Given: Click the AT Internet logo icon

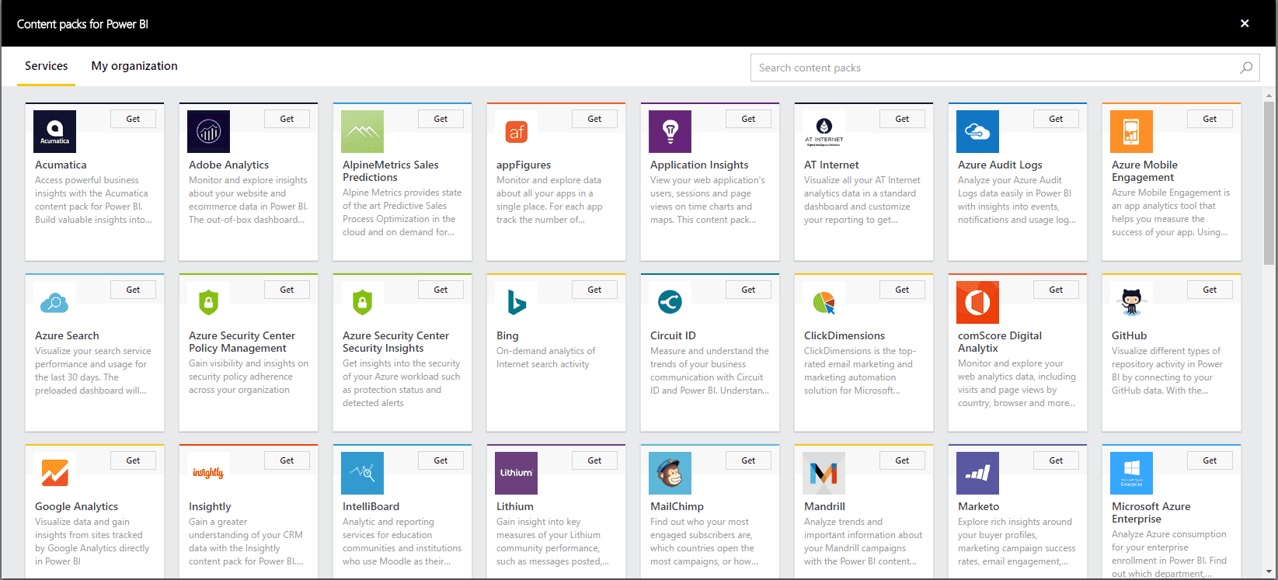Looking at the screenshot, I should pyautogui.click(x=824, y=131).
